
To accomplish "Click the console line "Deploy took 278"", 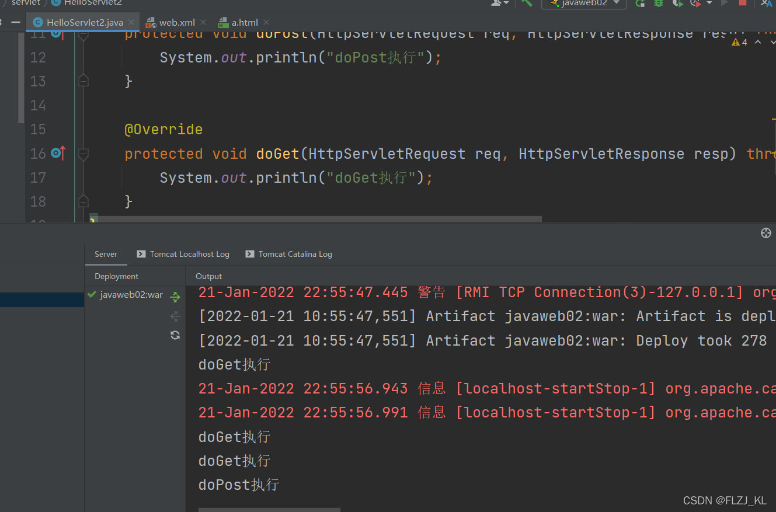I will pyautogui.click(x=482, y=340).
